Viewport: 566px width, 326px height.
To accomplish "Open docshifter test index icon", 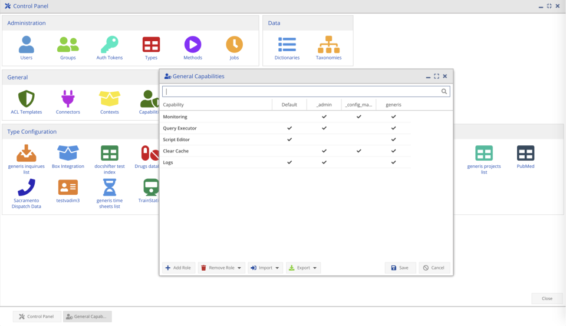I will 110,153.
